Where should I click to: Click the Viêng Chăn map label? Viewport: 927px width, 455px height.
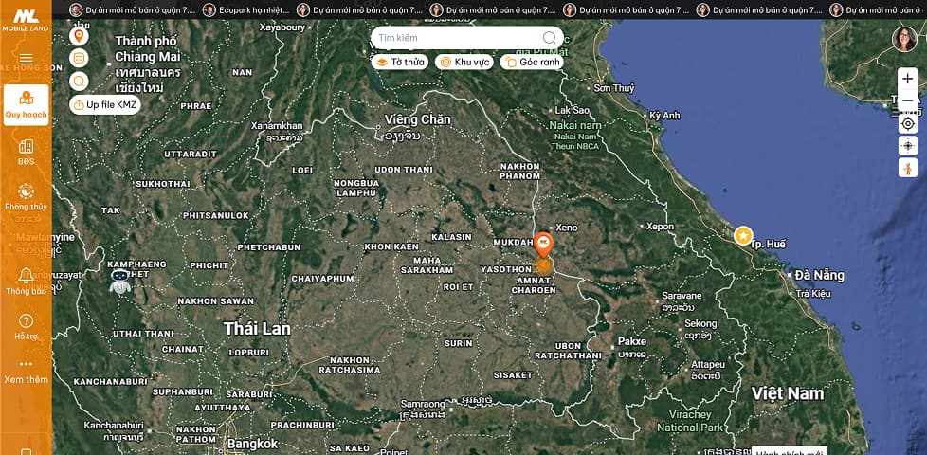[418, 120]
